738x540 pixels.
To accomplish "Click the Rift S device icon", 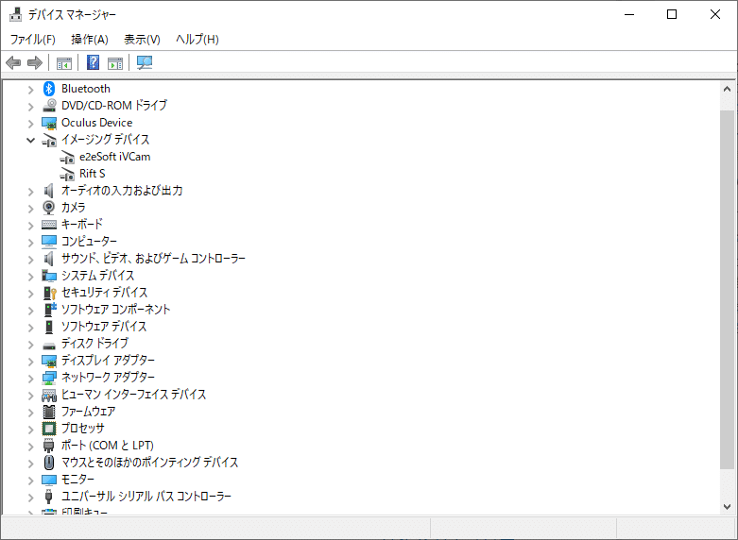I will click(x=67, y=174).
